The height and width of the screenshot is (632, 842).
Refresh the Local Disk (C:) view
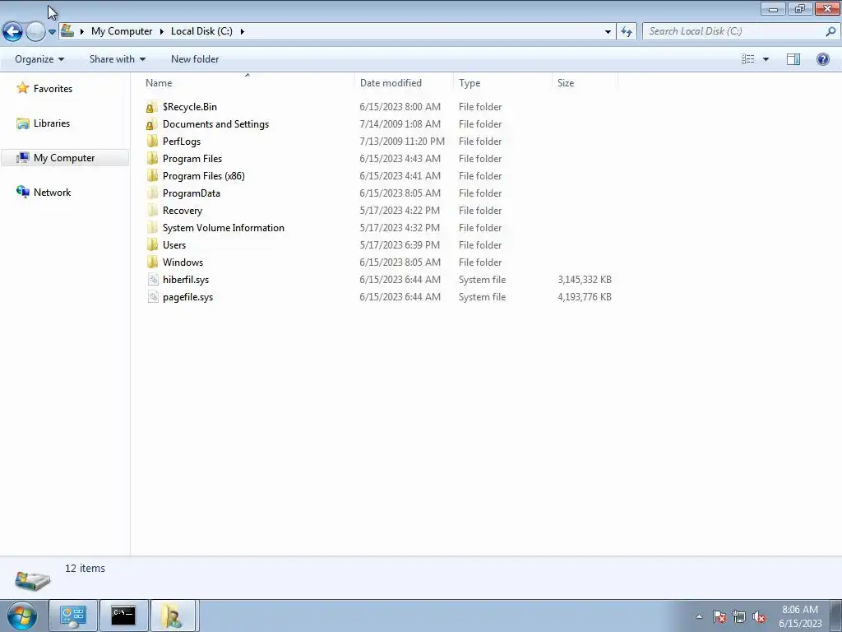(x=627, y=32)
